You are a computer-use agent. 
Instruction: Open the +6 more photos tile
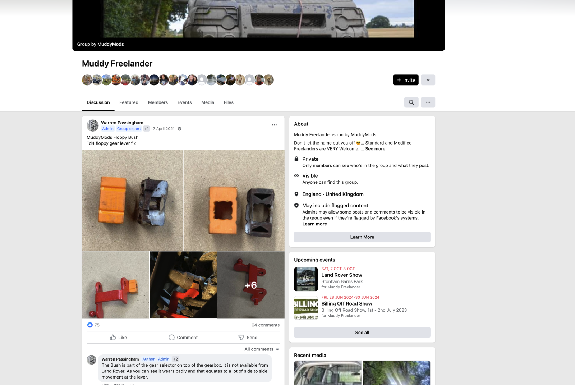tap(251, 285)
